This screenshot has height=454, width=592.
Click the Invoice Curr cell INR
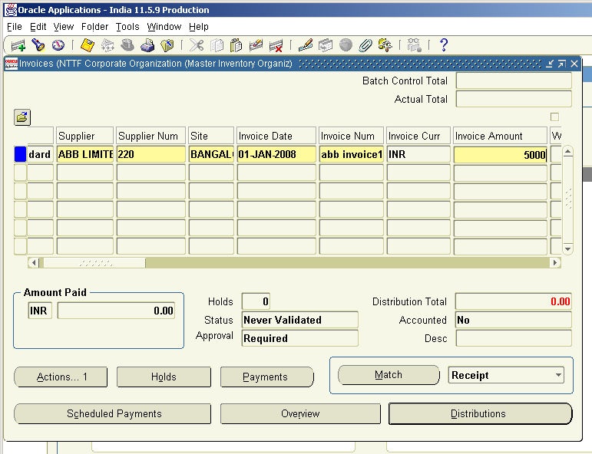(x=418, y=155)
